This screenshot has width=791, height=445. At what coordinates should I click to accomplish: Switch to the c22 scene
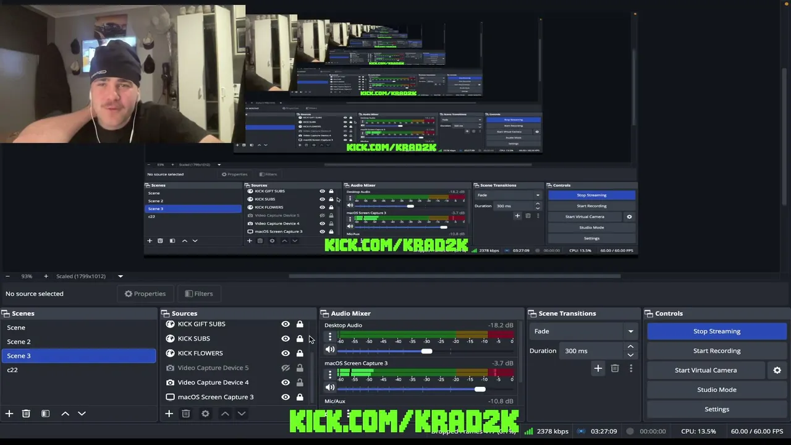coord(78,370)
